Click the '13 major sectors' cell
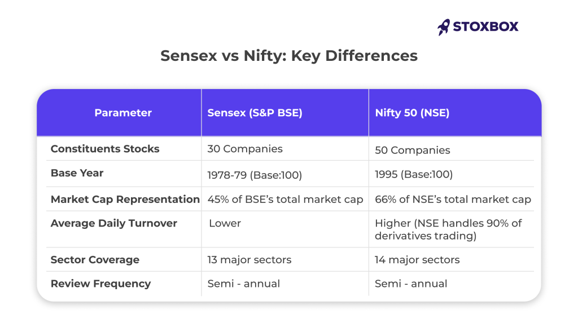Viewport: 578px width, 323px height. pyautogui.click(x=249, y=260)
